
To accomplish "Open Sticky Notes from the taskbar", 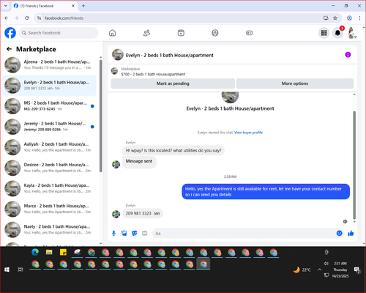I will [63, 252].
